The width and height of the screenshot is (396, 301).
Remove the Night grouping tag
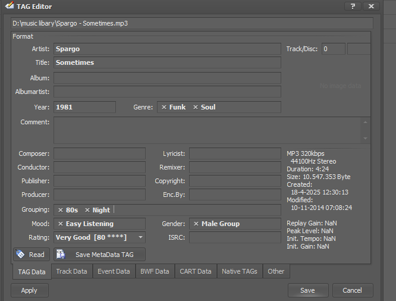point(87,210)
